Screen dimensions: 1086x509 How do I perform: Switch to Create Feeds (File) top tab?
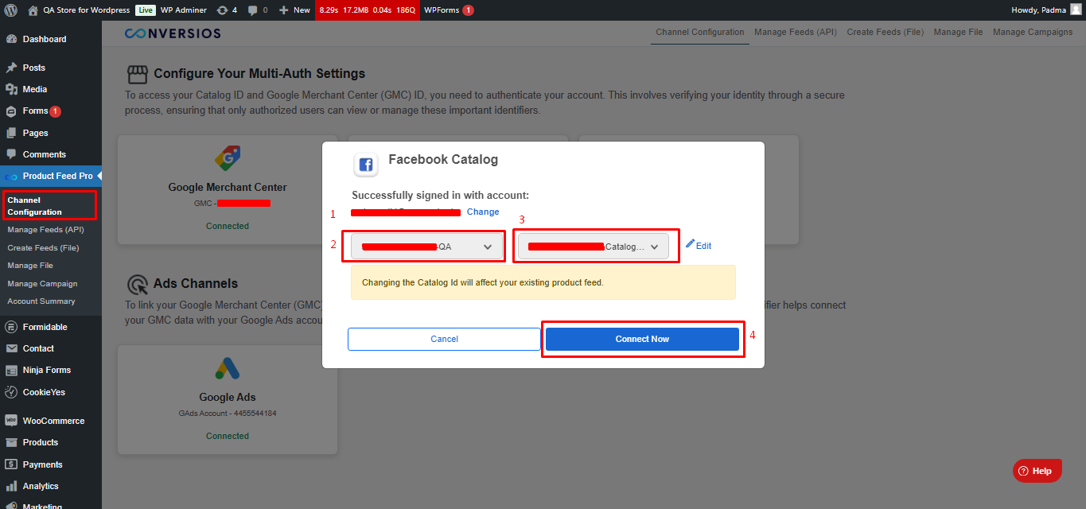(885, 33)
